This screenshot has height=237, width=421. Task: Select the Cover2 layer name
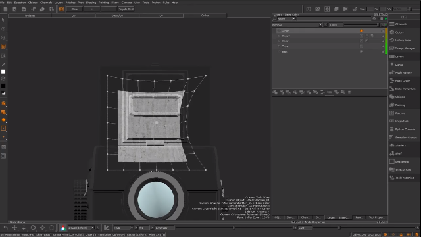tap(285, 36)
